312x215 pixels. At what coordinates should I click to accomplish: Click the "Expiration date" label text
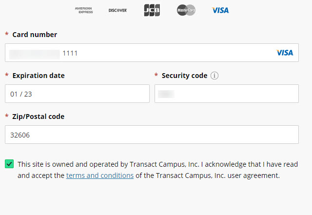[39, 76]
